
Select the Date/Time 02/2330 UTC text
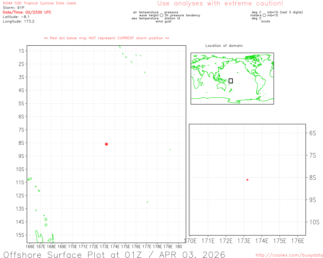27,12
